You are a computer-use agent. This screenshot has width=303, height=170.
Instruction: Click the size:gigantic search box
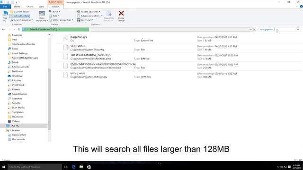(277, 29)
